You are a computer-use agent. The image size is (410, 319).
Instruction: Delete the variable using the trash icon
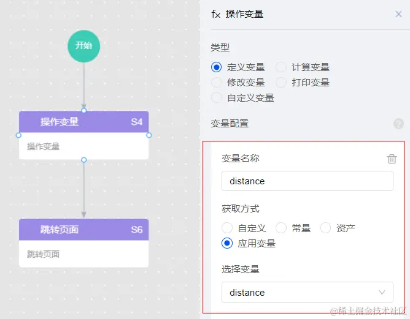[392, 159]
